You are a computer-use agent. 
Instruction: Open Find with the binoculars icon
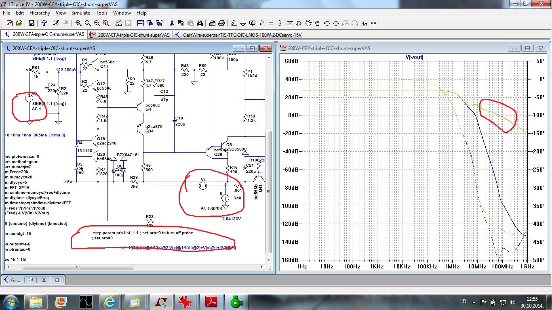(x=200, y=23)
